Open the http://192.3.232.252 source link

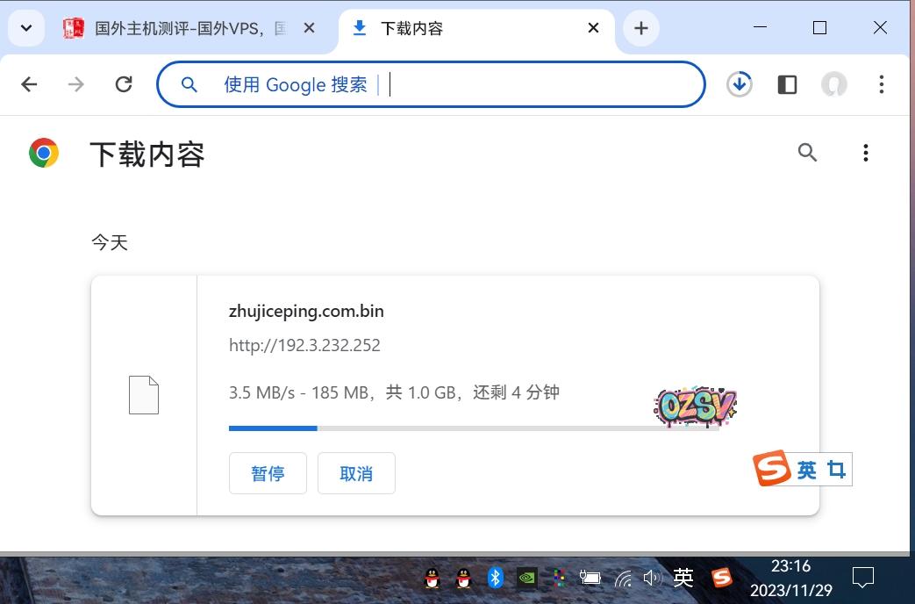pos(304,345)
